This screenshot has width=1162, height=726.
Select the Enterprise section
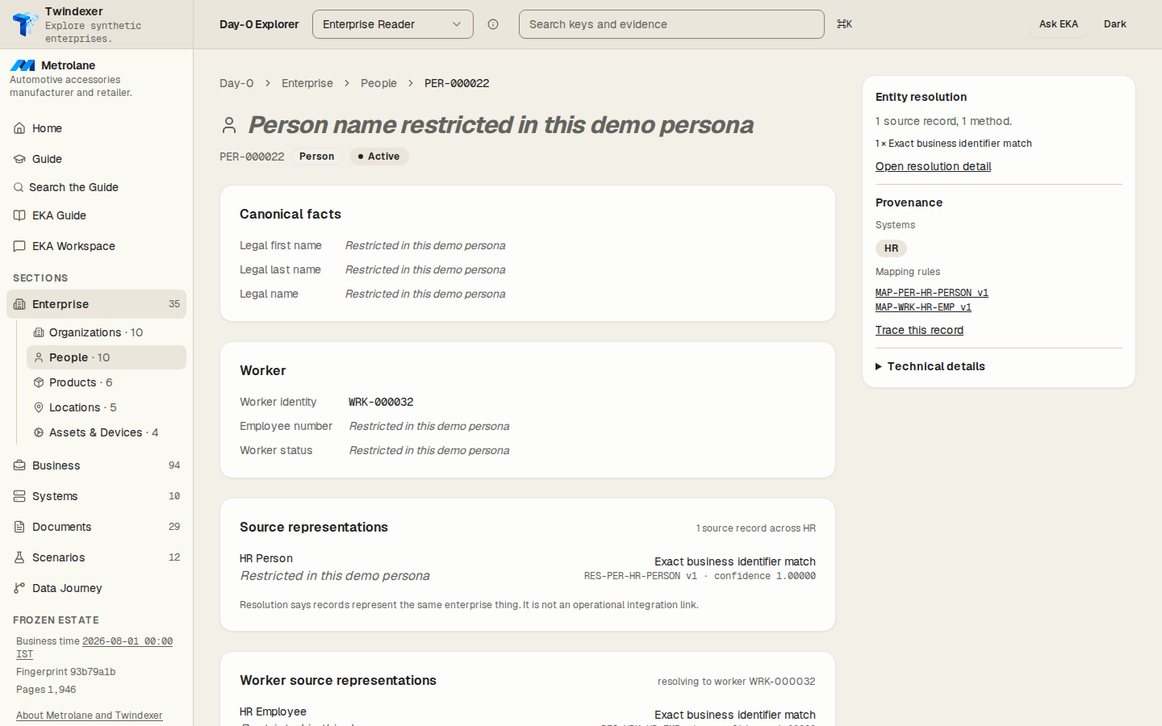coord(96,304)
